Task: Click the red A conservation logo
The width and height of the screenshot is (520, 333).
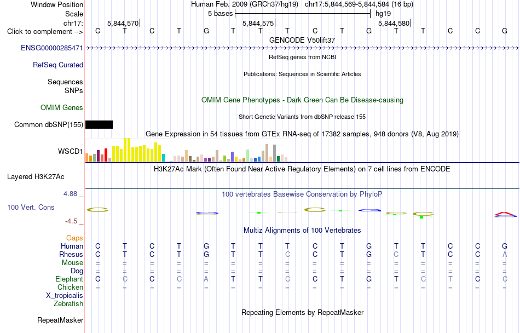Action: coord(505,214)
